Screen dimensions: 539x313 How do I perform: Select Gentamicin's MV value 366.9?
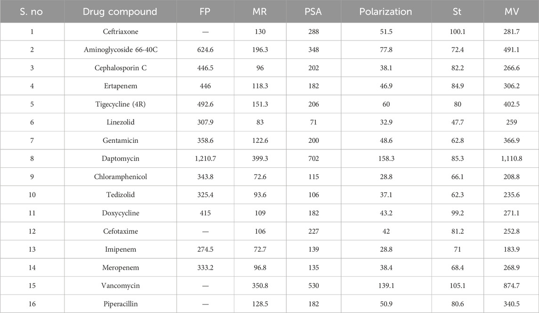(x=511, y=140)
